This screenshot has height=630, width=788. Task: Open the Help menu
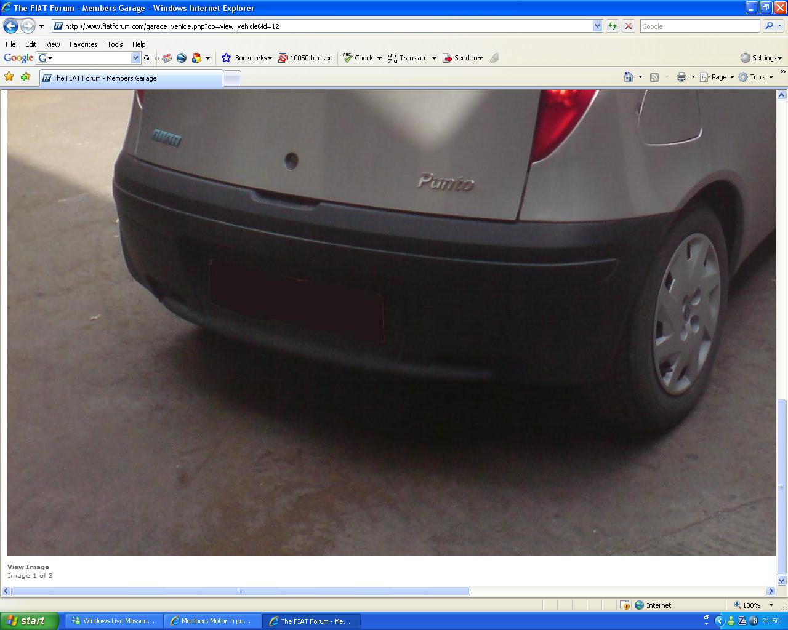coord(139,44)
